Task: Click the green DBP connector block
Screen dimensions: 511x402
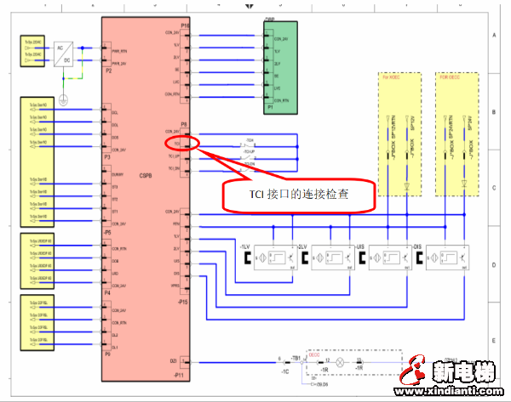Action: click(x=280, y=71)
